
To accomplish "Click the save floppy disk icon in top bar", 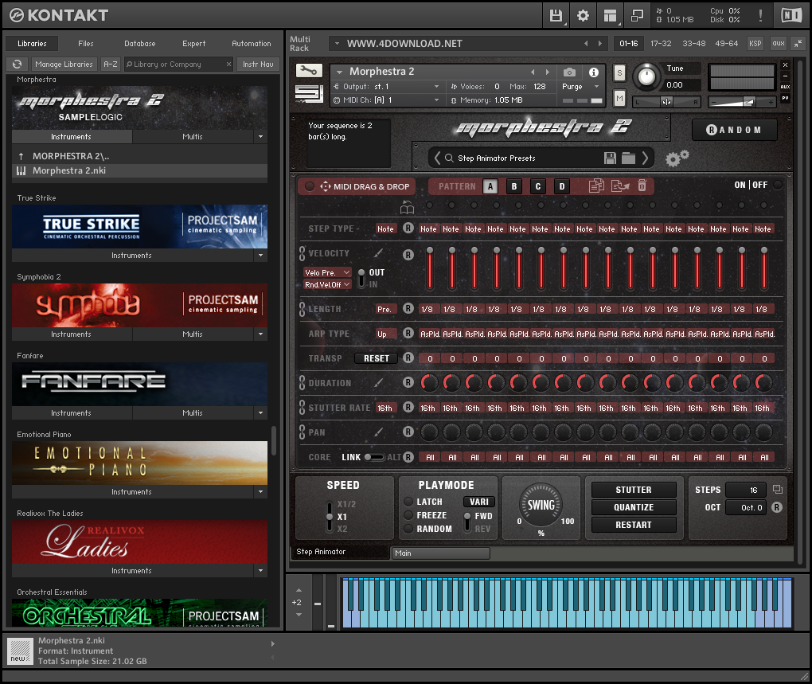I will (556, 15).
